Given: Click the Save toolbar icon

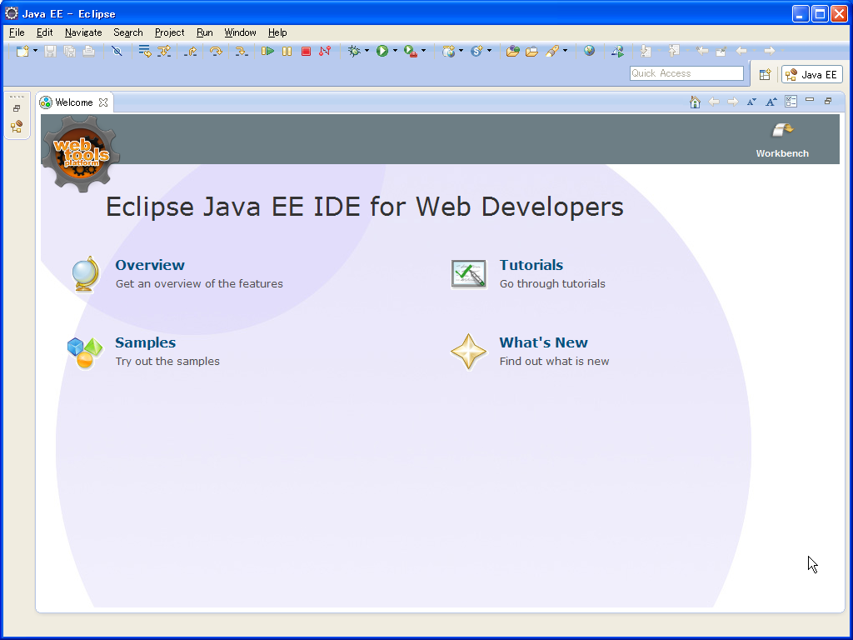Looking at the screenshot, I should 50,51.
